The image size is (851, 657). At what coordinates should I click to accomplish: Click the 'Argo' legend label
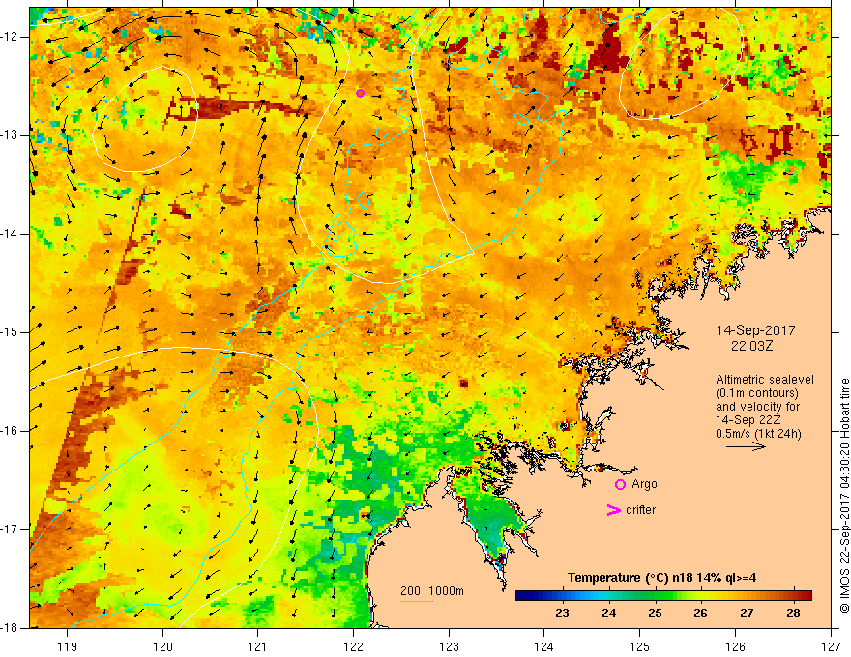(644, 484)
